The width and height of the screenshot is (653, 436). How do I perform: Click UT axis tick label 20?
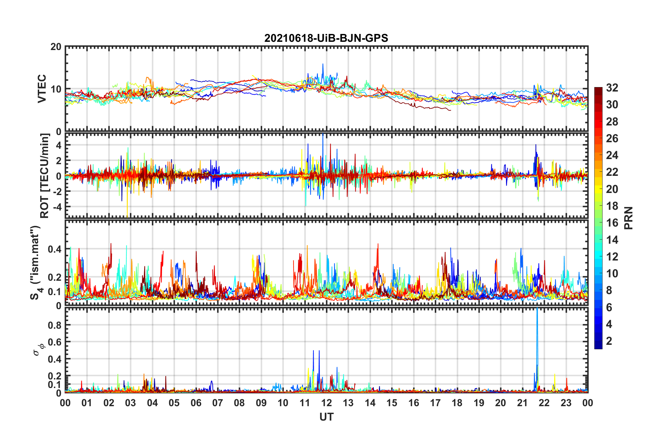pyautogui.click(x=501, y=403)
